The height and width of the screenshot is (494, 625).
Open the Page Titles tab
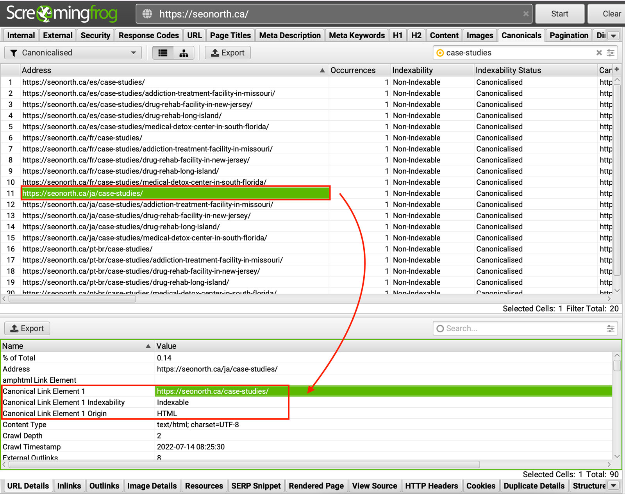coord(230,36)
